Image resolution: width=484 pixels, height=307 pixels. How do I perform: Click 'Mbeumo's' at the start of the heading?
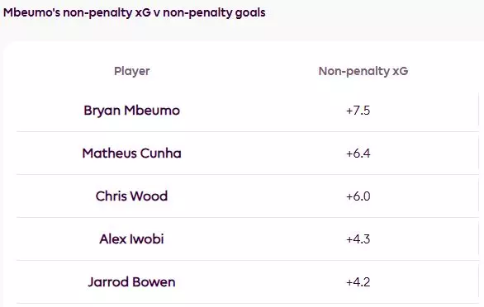point(31,12)
